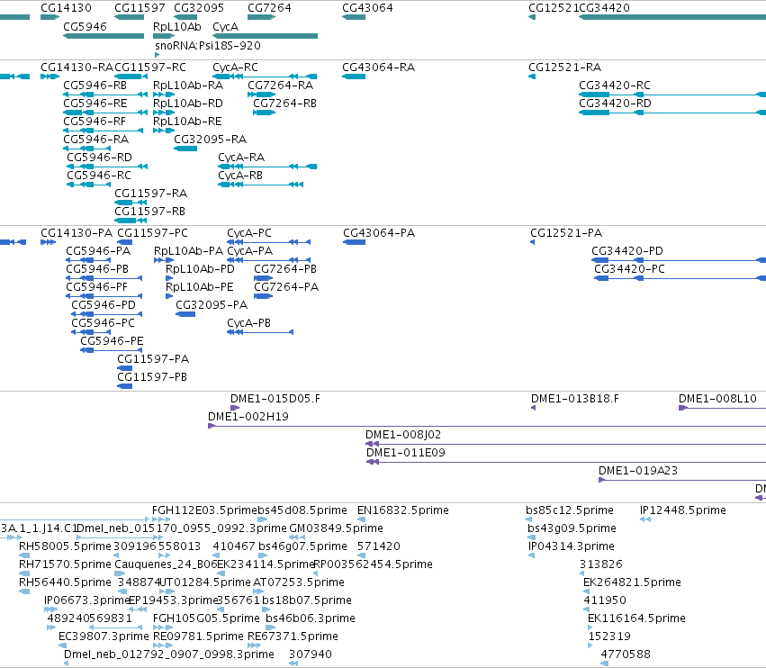
Task: Select protein CG11597-PB
Action: tap(152, 376)
